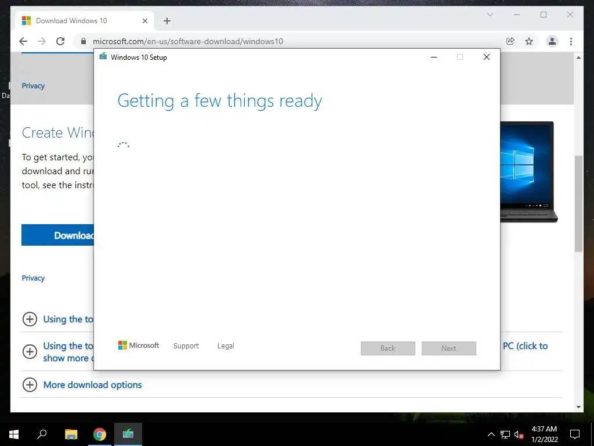Click the page scrollbar up arrow
Viewport: 594px width, 446px height.
click(x=578, y=57)
